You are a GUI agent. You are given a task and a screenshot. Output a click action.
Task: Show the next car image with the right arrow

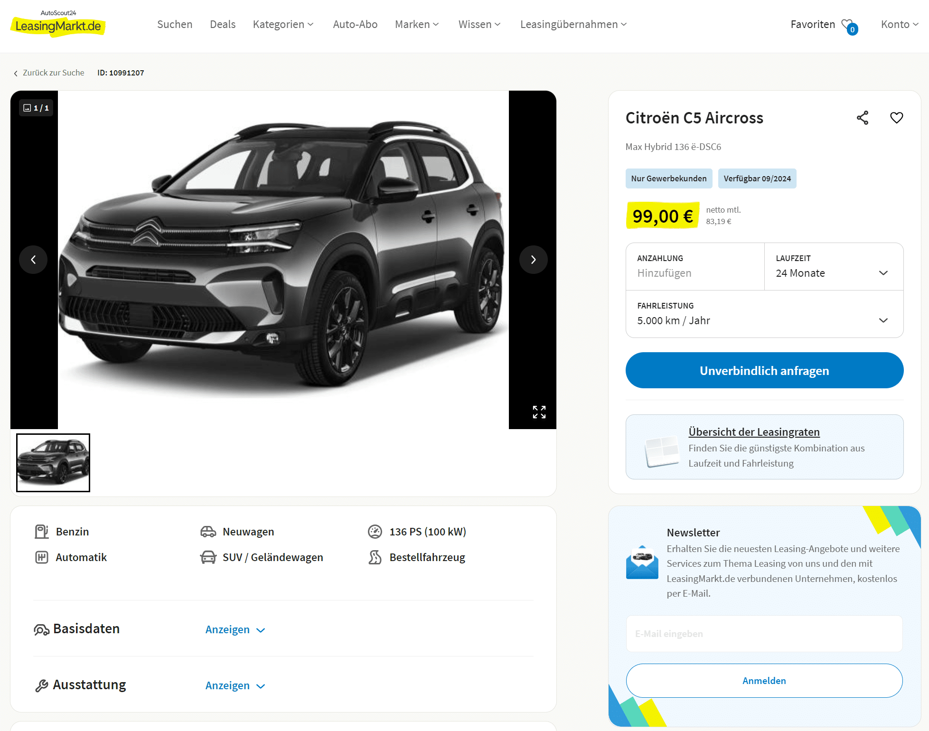click(x=533, y=260)
